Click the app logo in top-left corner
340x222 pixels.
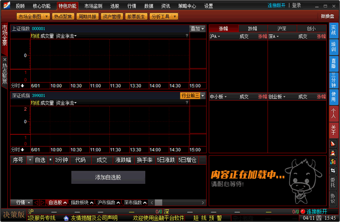5,6
